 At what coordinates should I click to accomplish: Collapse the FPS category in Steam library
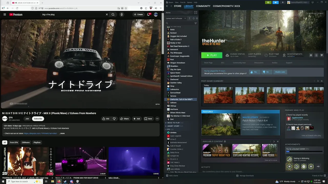pyautogui.click(x=166, y=129)
